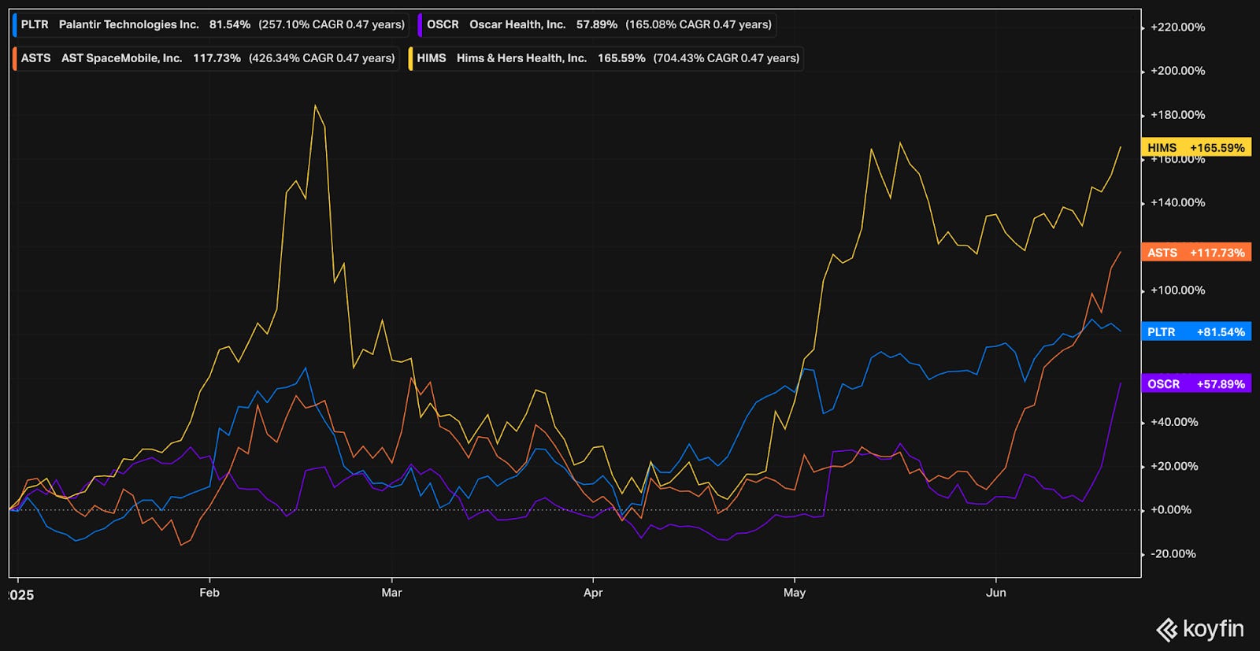1260x651 pixels.
Task: Click the yellow HIMS color bar in legend
Action: (411, 58)
